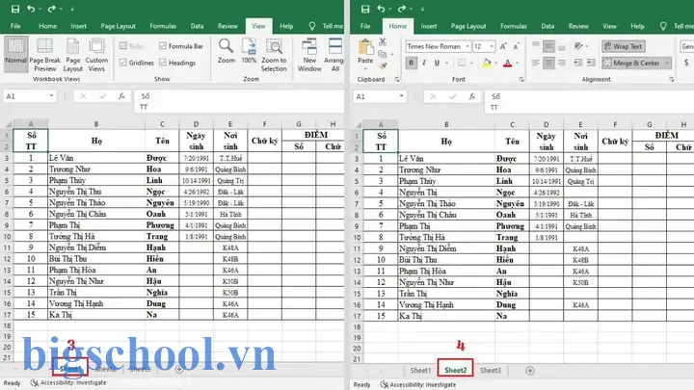Screen dimensions: 694x390
Task: Select the Normal workbook view
Action: [x=15, y=55]
